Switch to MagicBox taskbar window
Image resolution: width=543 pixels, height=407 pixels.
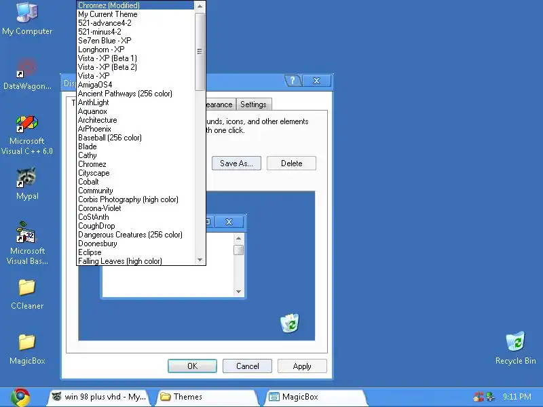(x=315, y=397)
